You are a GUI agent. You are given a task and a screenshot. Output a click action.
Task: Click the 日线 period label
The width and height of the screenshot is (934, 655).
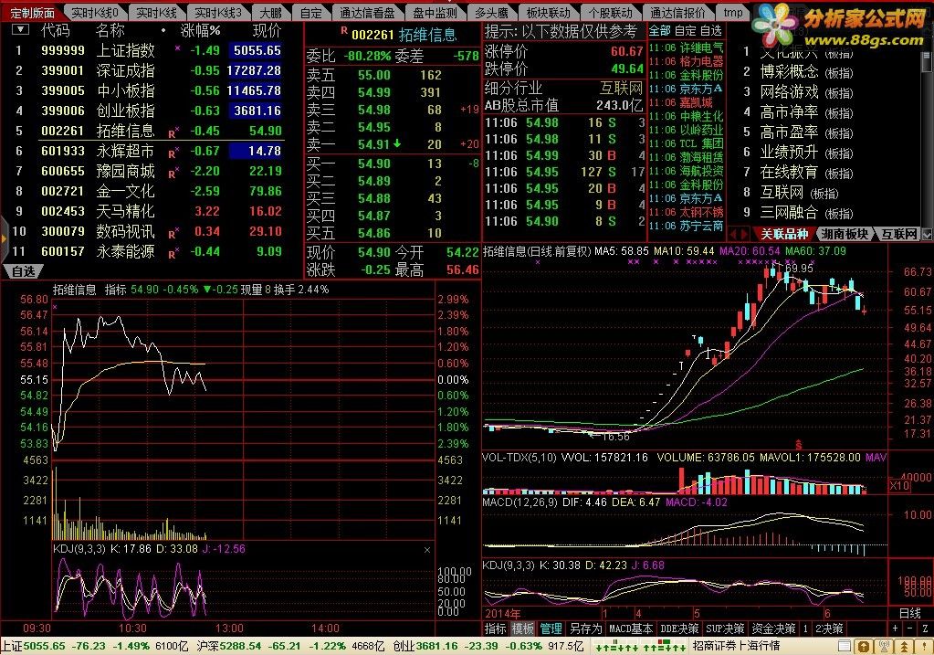coord(909,613)
